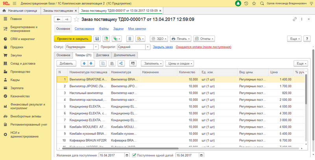Click the save document diskette icon
Image resolution: width=315 pixels, height=160 pixels.
point(97,39)
